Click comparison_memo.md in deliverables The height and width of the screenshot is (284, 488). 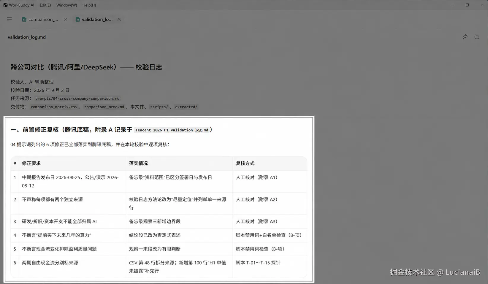104,107
